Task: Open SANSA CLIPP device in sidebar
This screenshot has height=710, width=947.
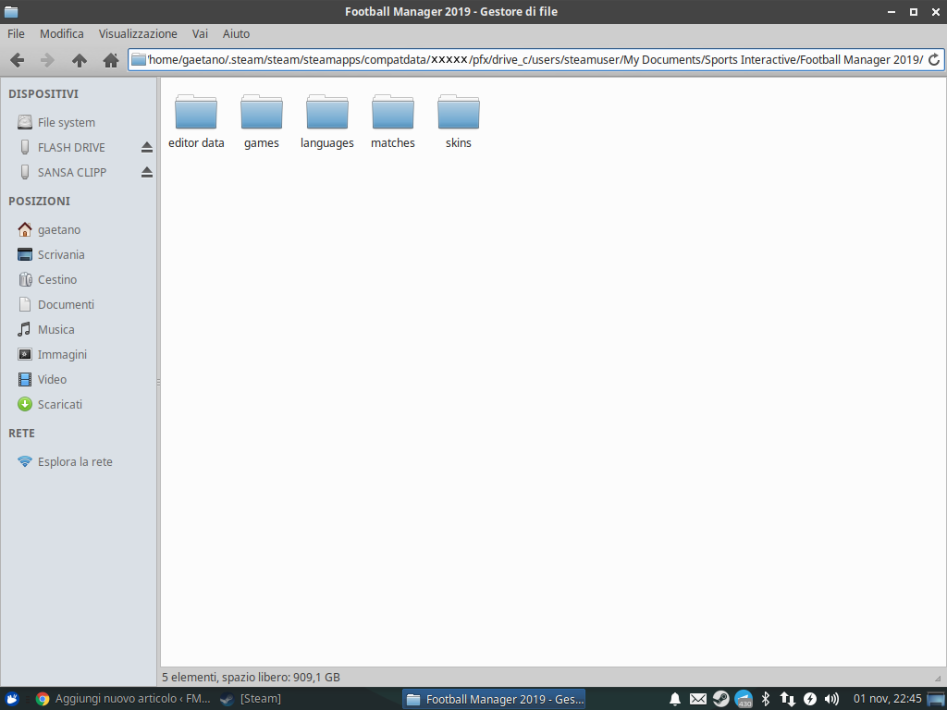Action: (71, 172)
